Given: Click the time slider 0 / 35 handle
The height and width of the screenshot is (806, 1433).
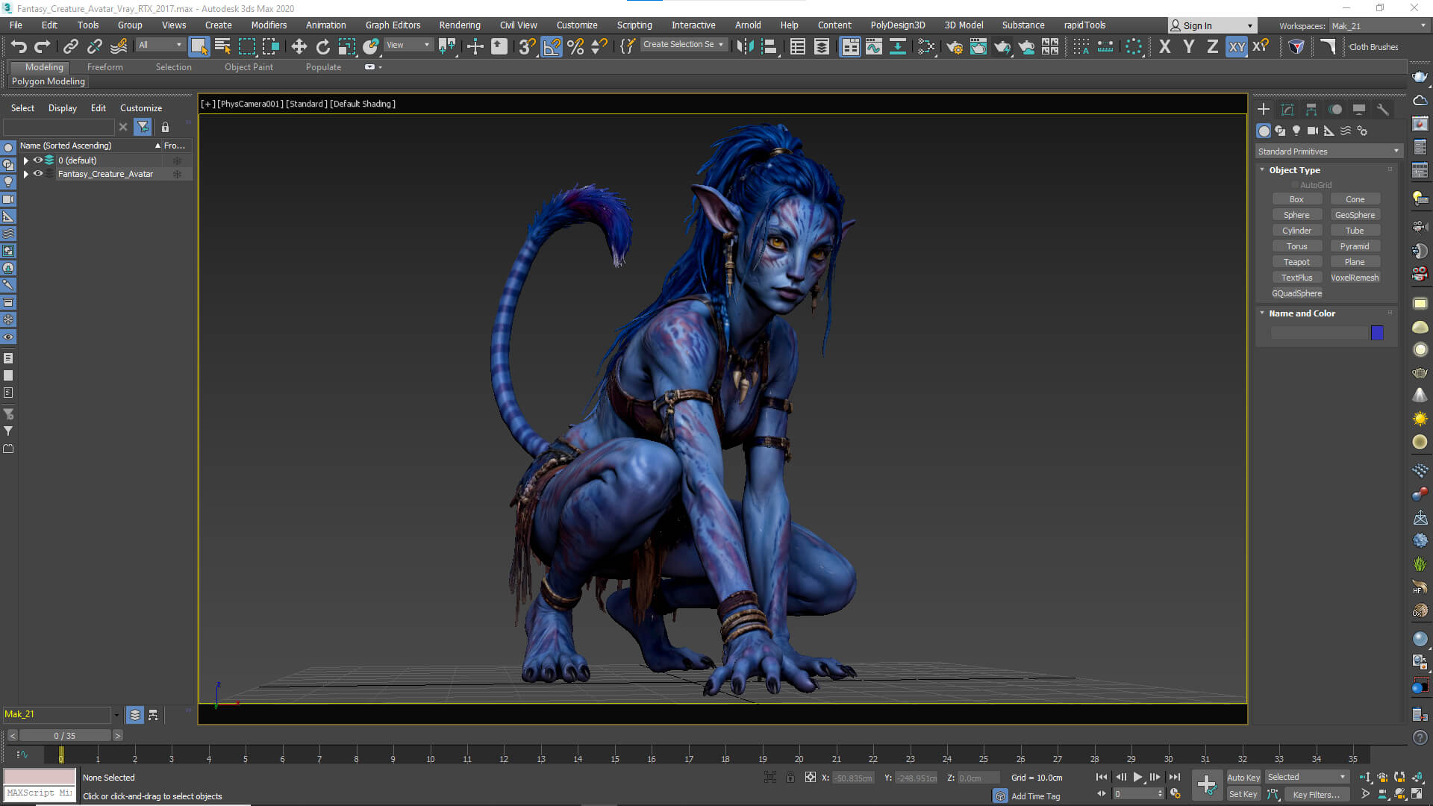Looking at the screenshot, I should [x=65, y=735].
